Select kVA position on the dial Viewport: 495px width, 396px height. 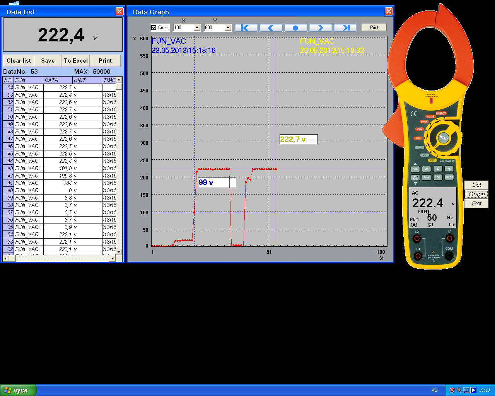pyautogui.click(x=419, y=129)
